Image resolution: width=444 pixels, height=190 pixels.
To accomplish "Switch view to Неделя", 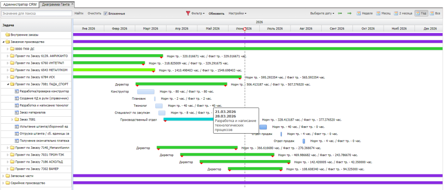I will point(364,13).
